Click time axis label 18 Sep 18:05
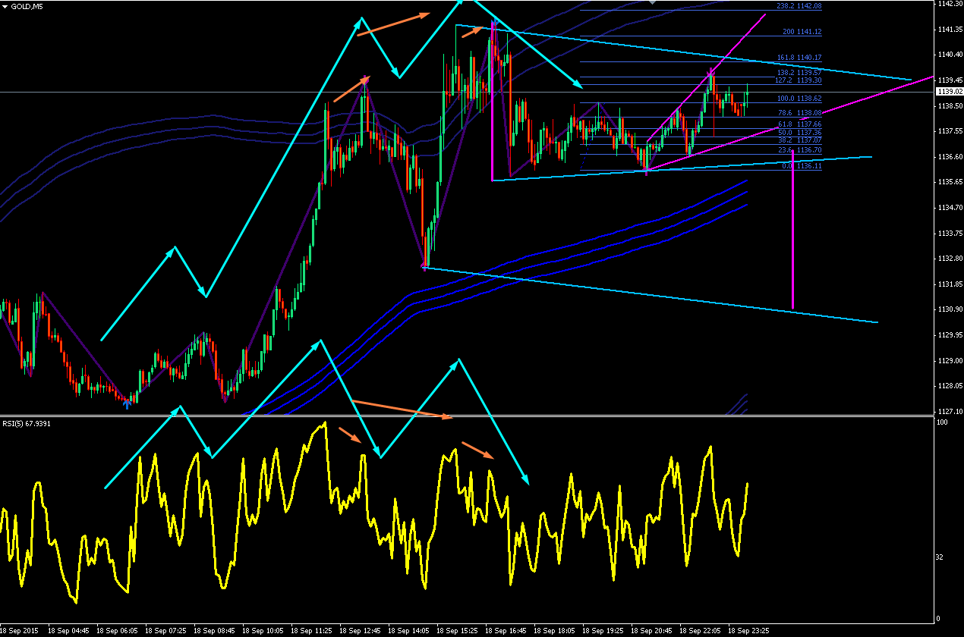The image size is (964, 637). tap(555, 630)
